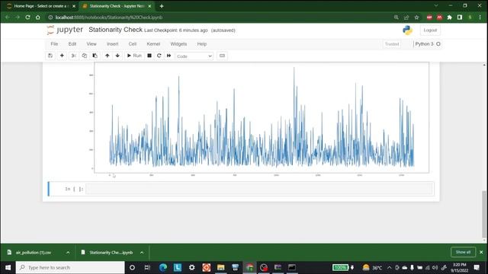Launch Microsoft Edge from the taskbar
This screenshot has height=274, width=488.
click(x=162, y=267)
